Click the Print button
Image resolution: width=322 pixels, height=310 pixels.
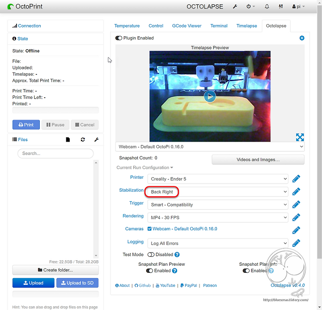click(26, 125)
